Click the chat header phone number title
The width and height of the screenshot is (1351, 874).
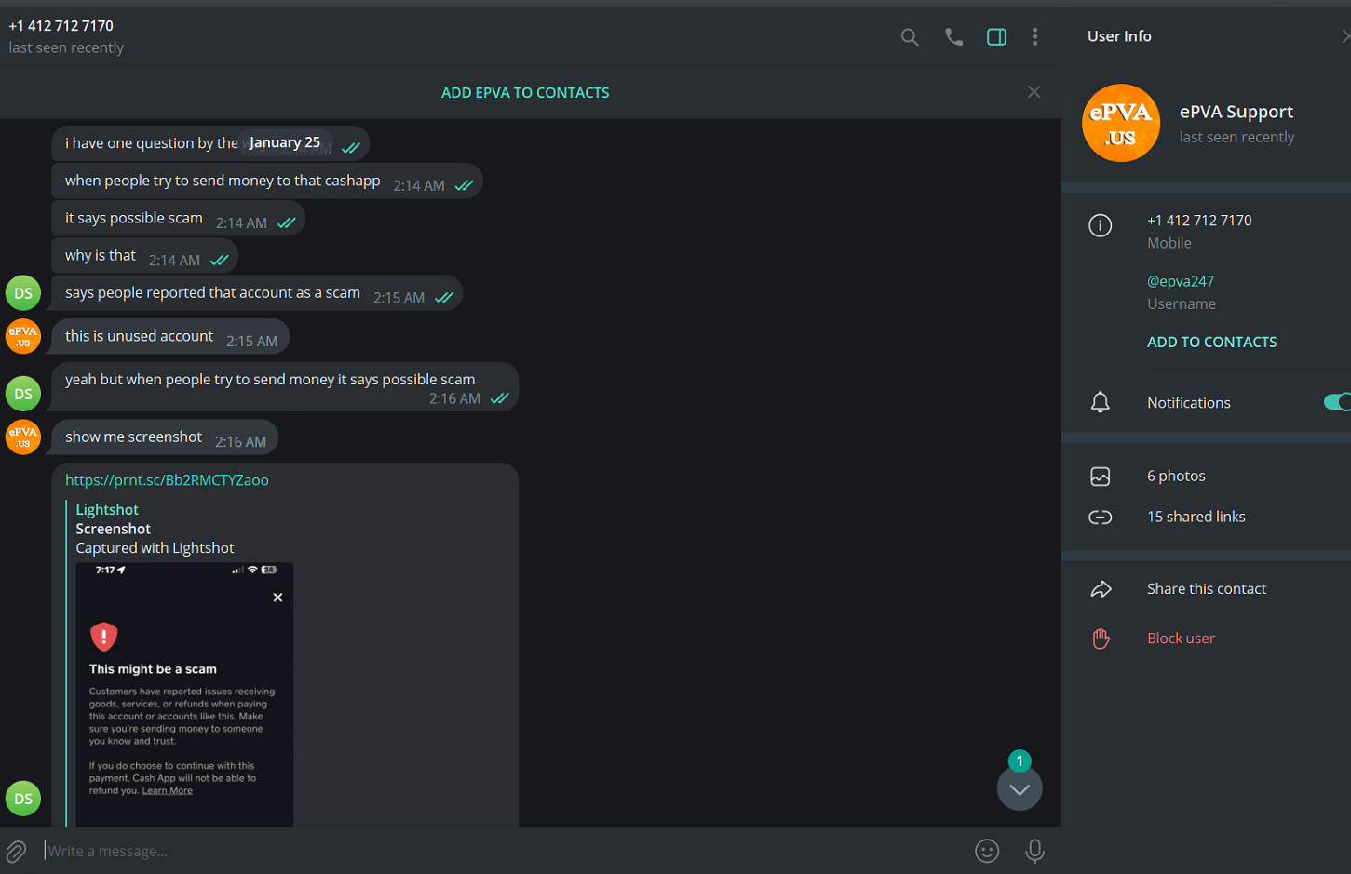(61, 26)
